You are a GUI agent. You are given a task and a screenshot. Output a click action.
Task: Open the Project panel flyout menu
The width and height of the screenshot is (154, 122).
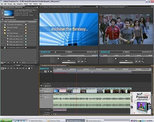(x=37, y=7)
